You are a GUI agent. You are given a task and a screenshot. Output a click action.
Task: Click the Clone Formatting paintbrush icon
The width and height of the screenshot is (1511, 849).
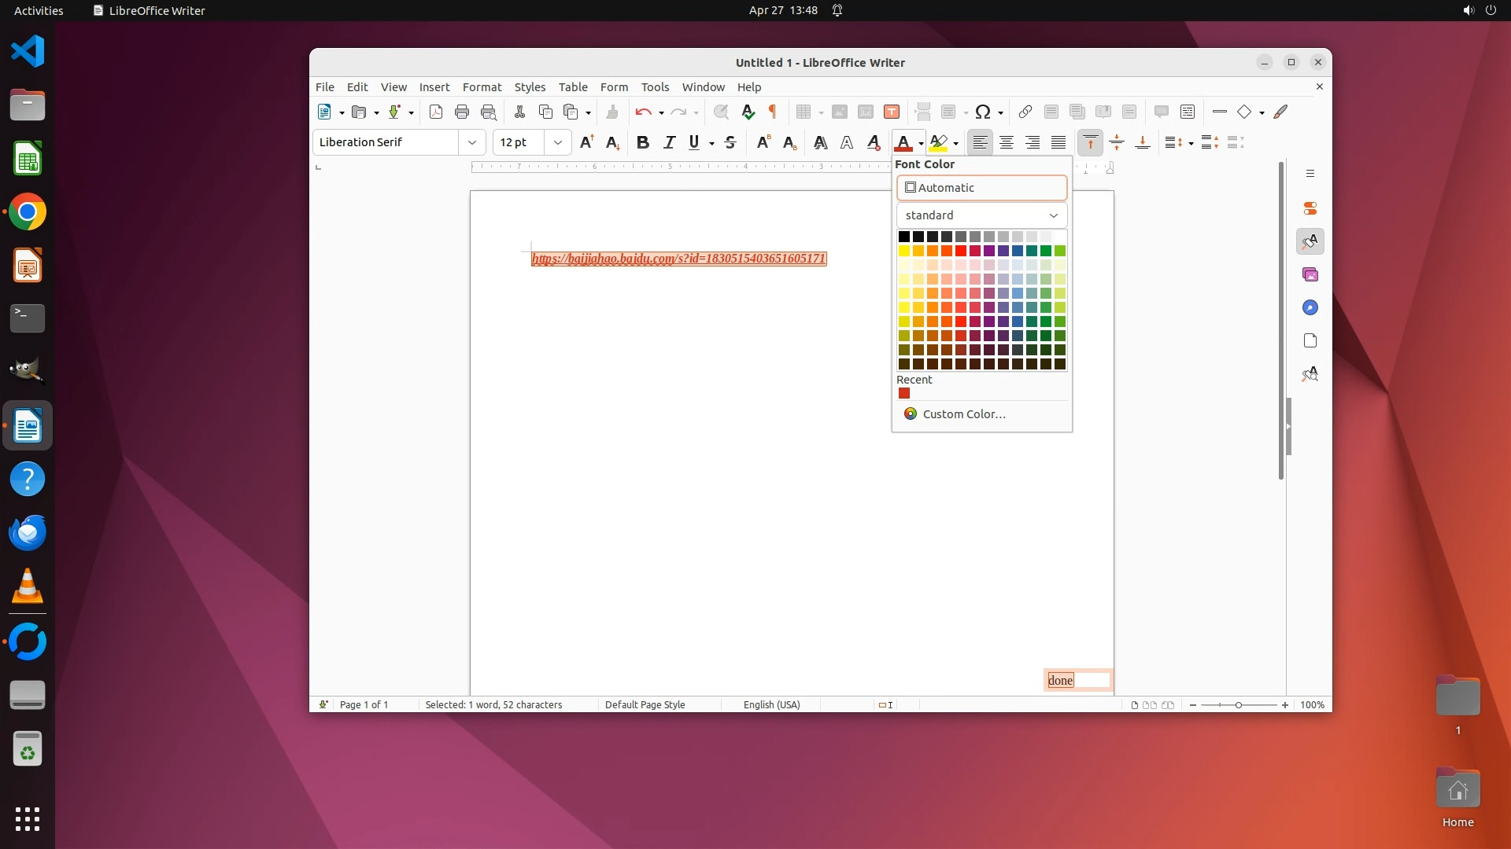[x=611, y=112]
